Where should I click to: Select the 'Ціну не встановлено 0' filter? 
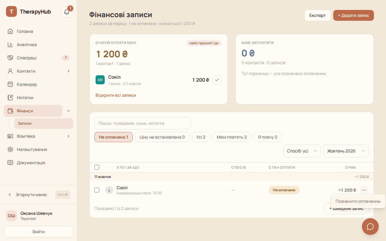click(x=162, y=137)
